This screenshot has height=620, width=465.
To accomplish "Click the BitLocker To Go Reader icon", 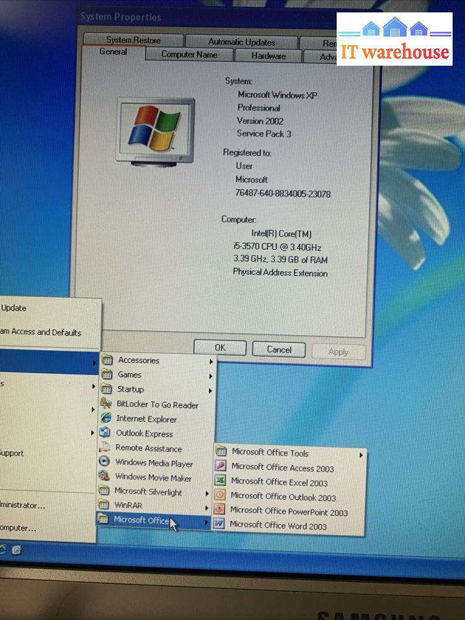I will [106, 404].
